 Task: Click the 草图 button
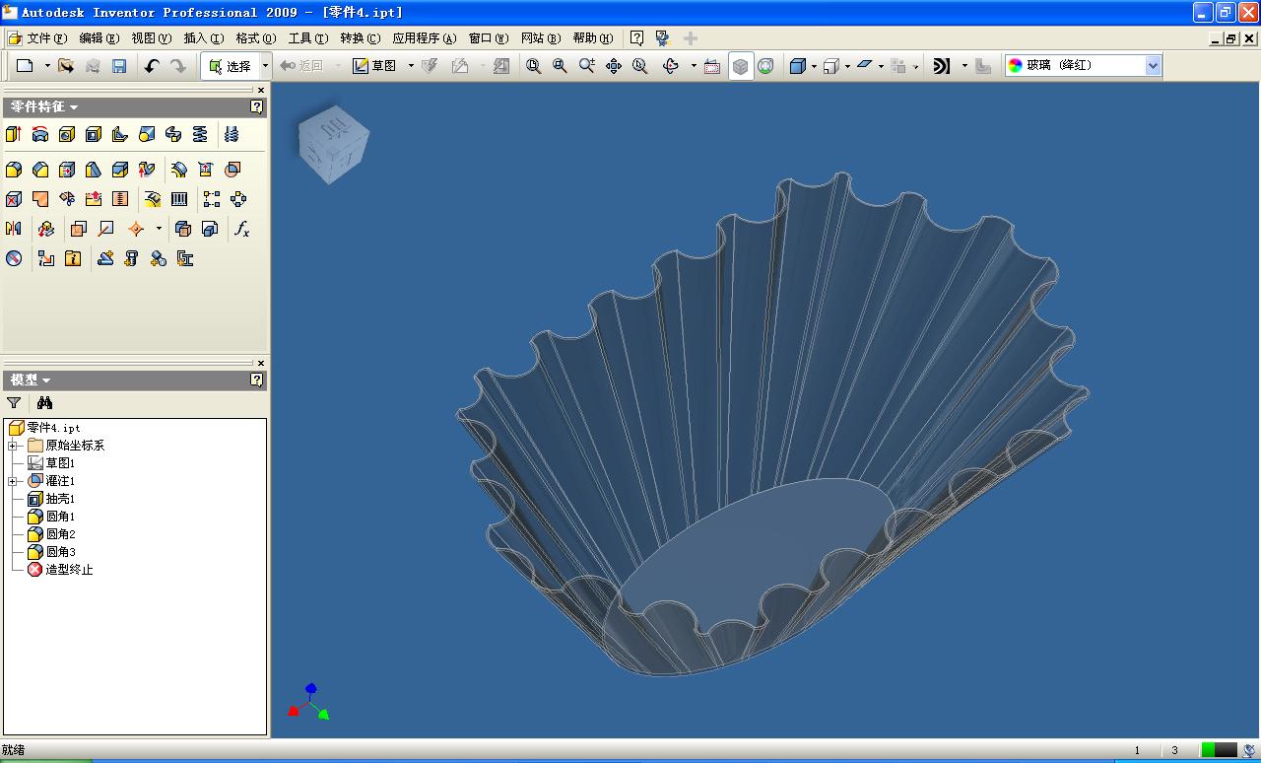coord(376,66)
